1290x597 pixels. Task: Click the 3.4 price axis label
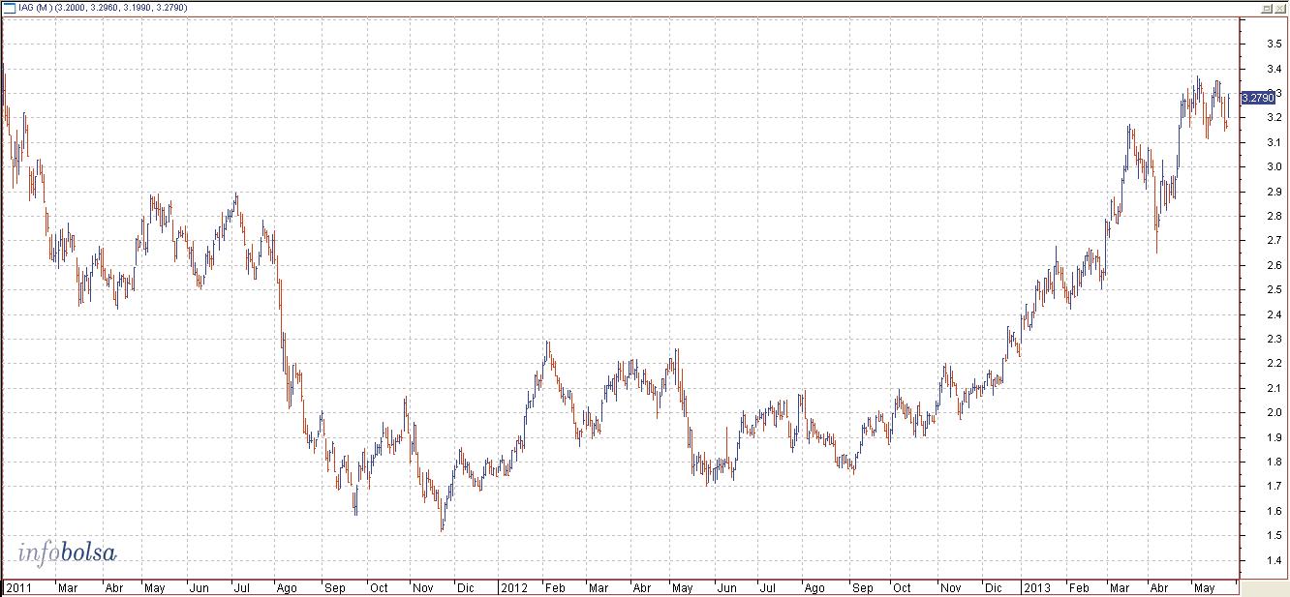click(x=1273, y=69)
